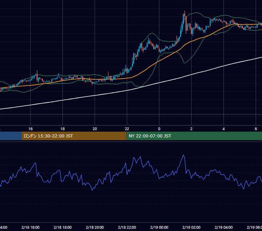Select the ロンドン 15:30-22:00 JST session bar
The height and width of the screenshot is (231, 262).
74,136
